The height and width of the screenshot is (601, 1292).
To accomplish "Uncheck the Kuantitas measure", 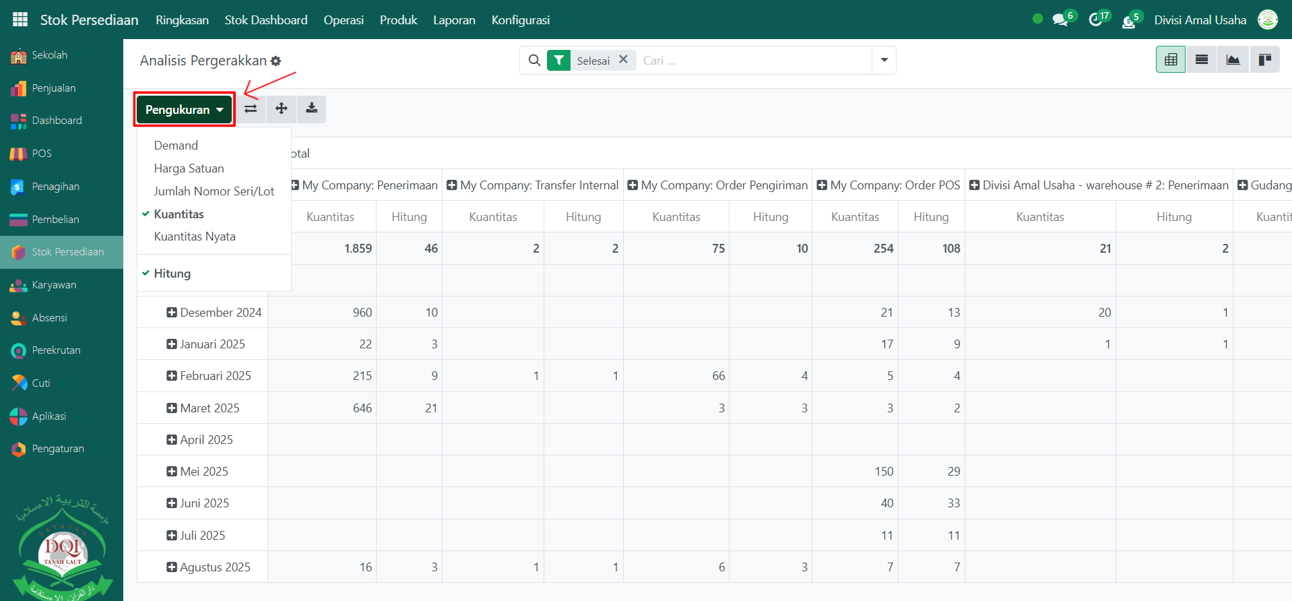I will pyautogui.click(x=179, y=214).
